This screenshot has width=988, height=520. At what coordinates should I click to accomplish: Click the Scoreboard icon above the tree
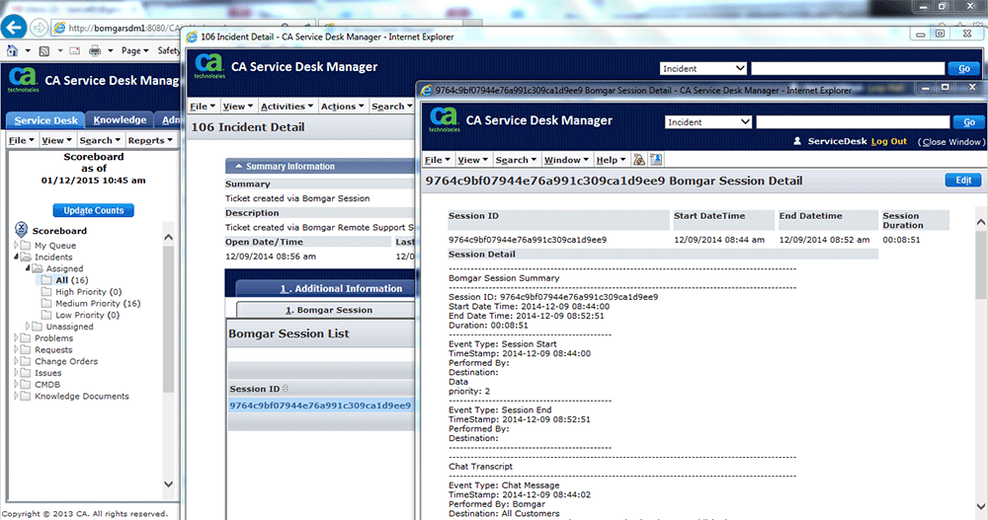tap(22, 230)
